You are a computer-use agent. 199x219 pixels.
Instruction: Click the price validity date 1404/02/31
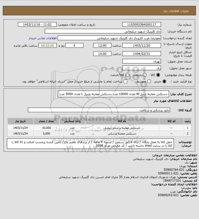142,54
